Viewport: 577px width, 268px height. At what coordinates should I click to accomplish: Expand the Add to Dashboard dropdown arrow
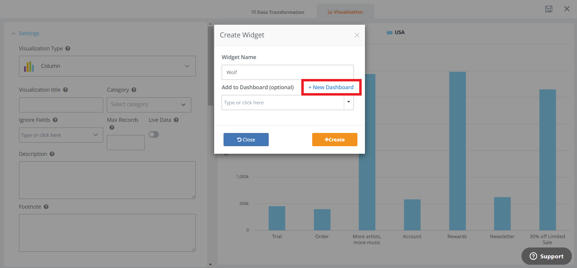coord(349,102)
